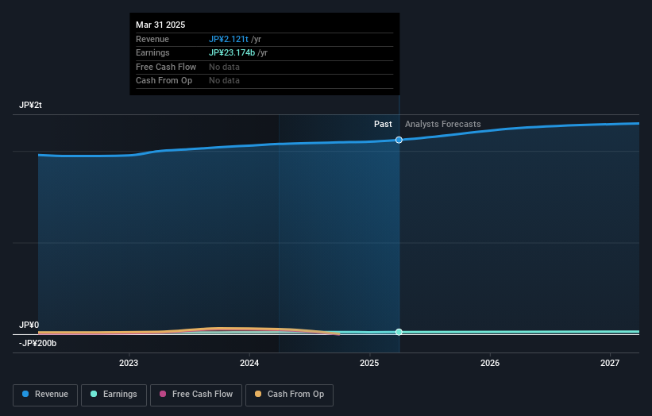Toggle the Revenue legend button

tap(45, 395)
